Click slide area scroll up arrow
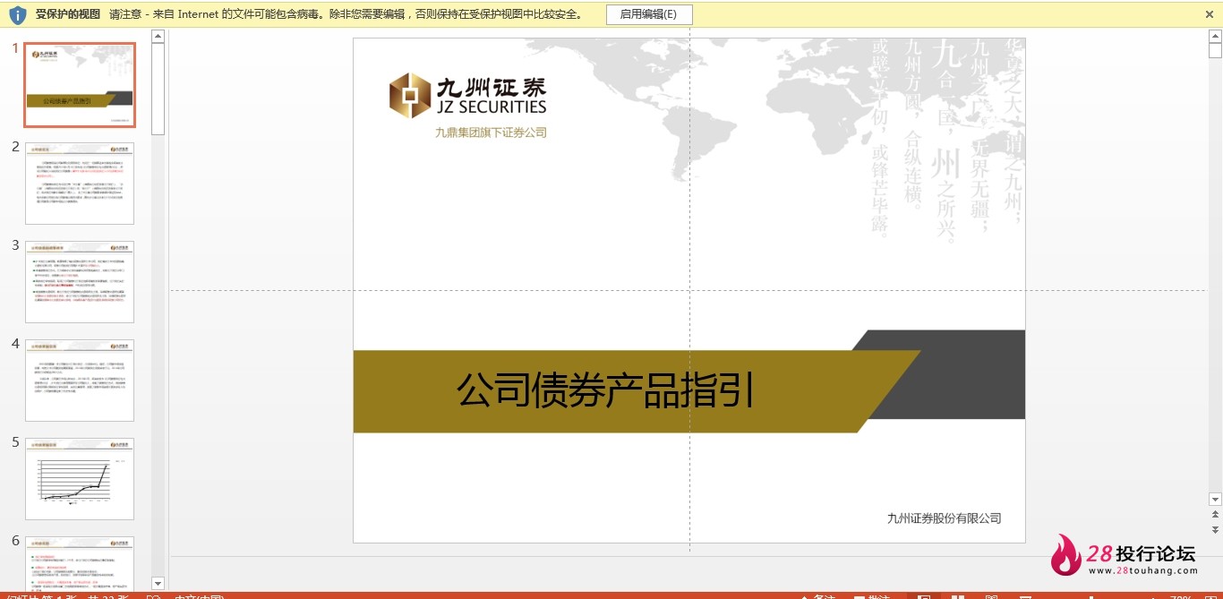Image resolution: width=1223 pixels, height=599 pixels. [x=1215, y=37]
